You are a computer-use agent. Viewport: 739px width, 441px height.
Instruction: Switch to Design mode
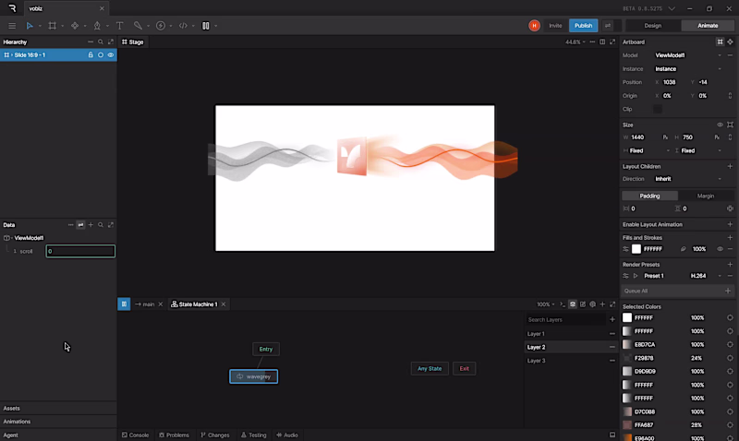coord(653,26)
